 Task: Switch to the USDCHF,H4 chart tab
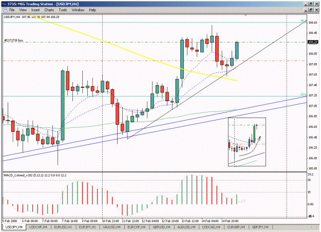38,227
